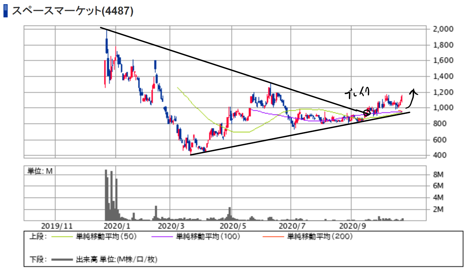Click the green 50-day line swatch in legend
Viewport: 469px width, 269px height.
62,237
